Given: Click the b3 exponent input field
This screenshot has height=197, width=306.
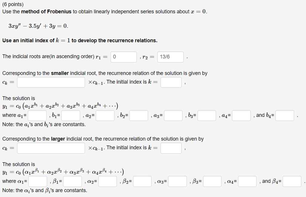Looking at the screenshot, I should pos(207,115).
